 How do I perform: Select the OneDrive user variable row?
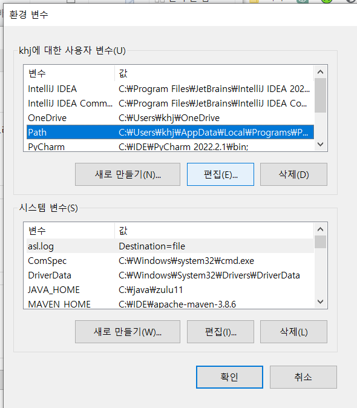[170, 118]
